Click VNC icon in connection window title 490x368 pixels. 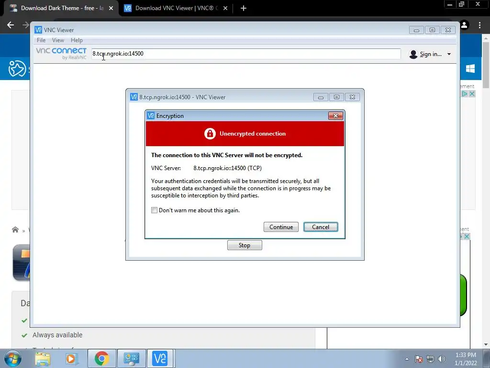click(x=134, y=97)
